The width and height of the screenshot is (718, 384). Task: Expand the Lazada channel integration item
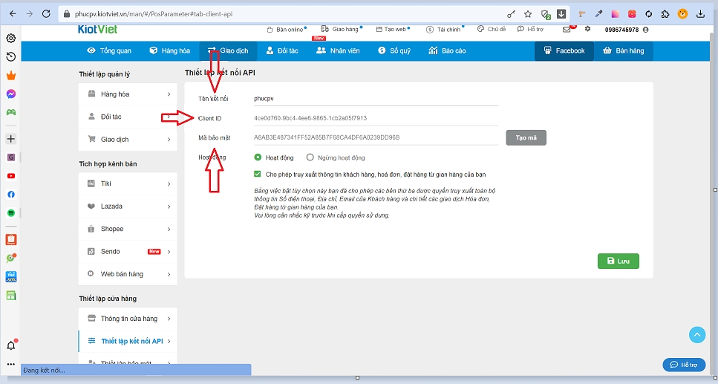(x=128, y=206)
